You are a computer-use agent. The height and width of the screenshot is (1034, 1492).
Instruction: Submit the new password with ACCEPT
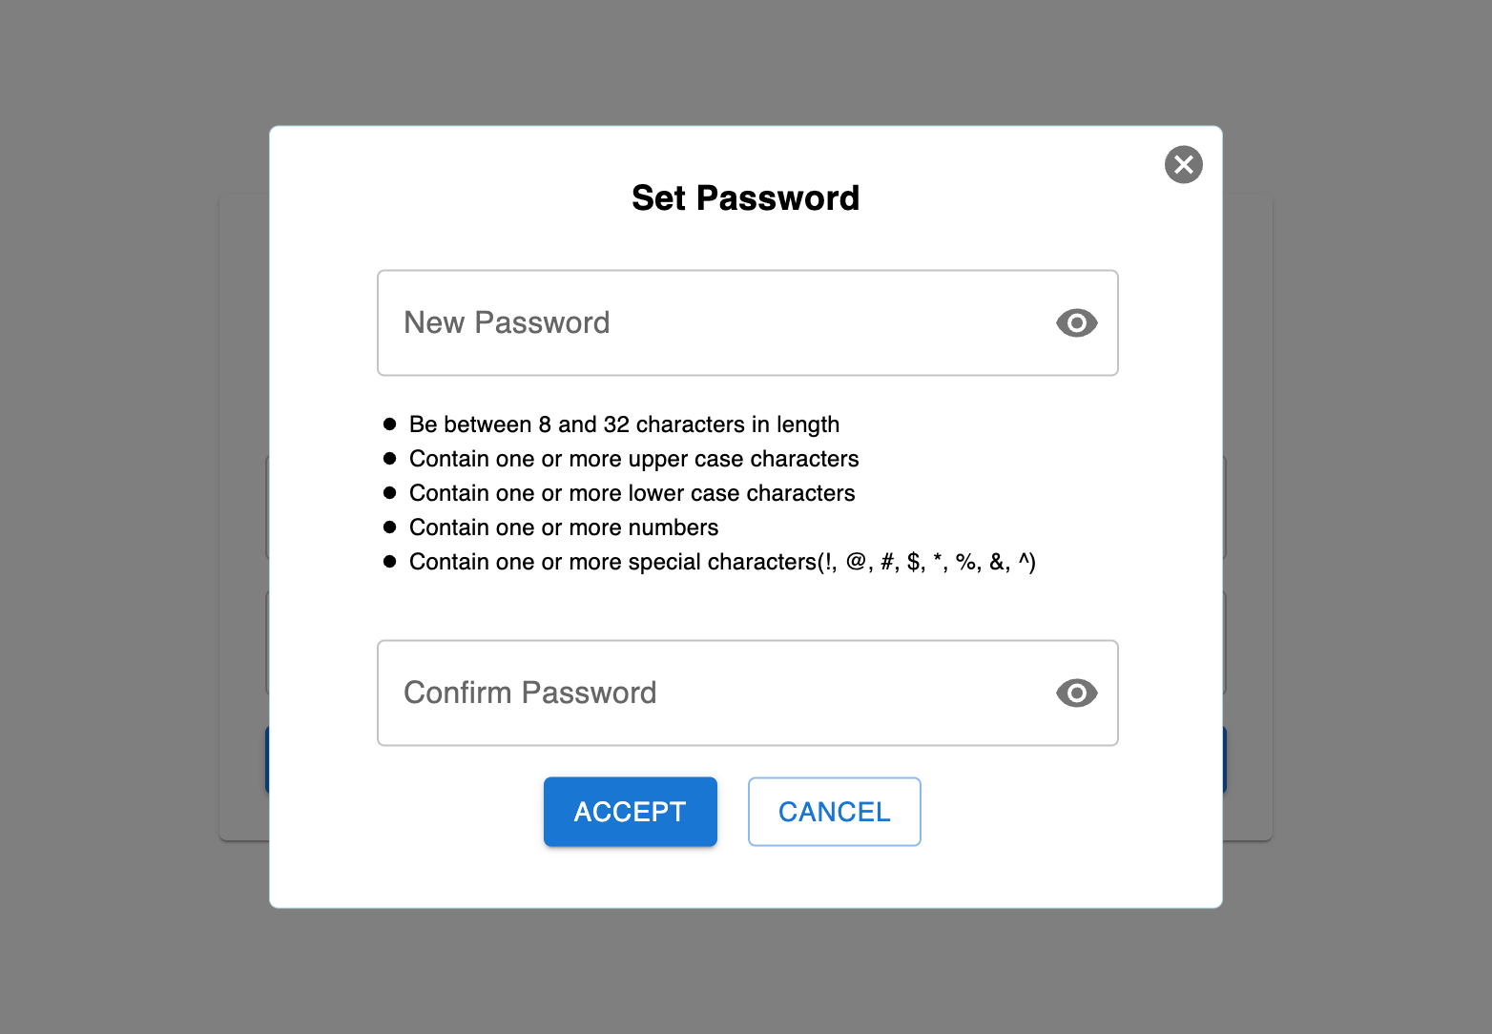click(630, 812)
